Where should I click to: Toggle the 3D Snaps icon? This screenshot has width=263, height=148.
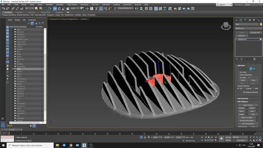tap(97, 9)
